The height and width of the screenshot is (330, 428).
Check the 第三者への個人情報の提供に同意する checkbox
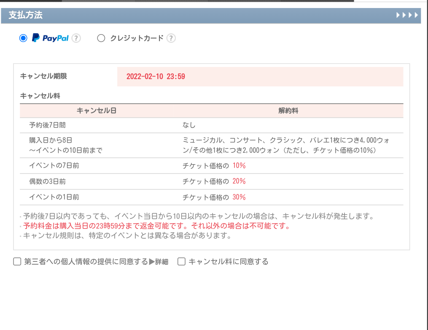(17, 262)
